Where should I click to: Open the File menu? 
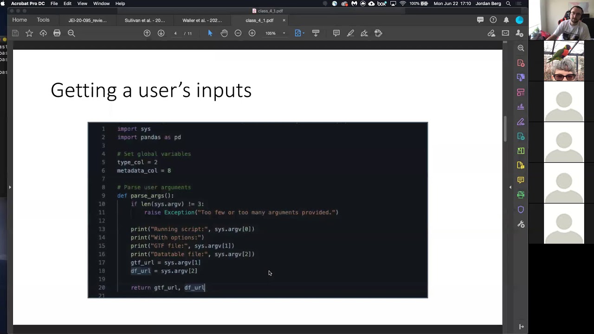click(x=54, y=3)
